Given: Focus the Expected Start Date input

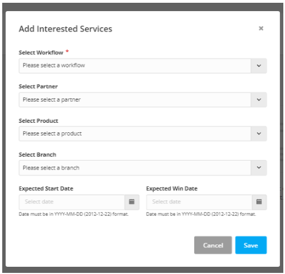Looking at the screenshot, I should pos(72,202).
